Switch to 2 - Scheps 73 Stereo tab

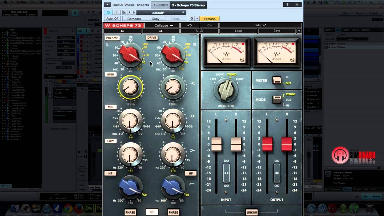pos(188,5)
